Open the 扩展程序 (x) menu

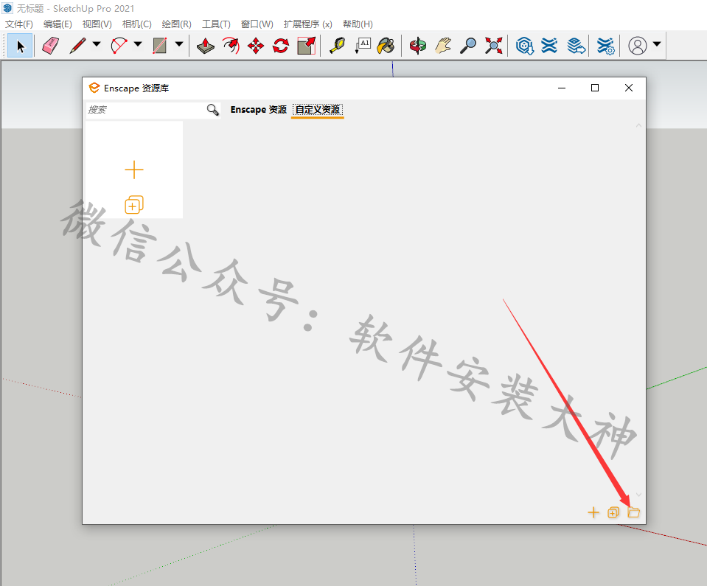pyautogui.click(x=308, y=24)
